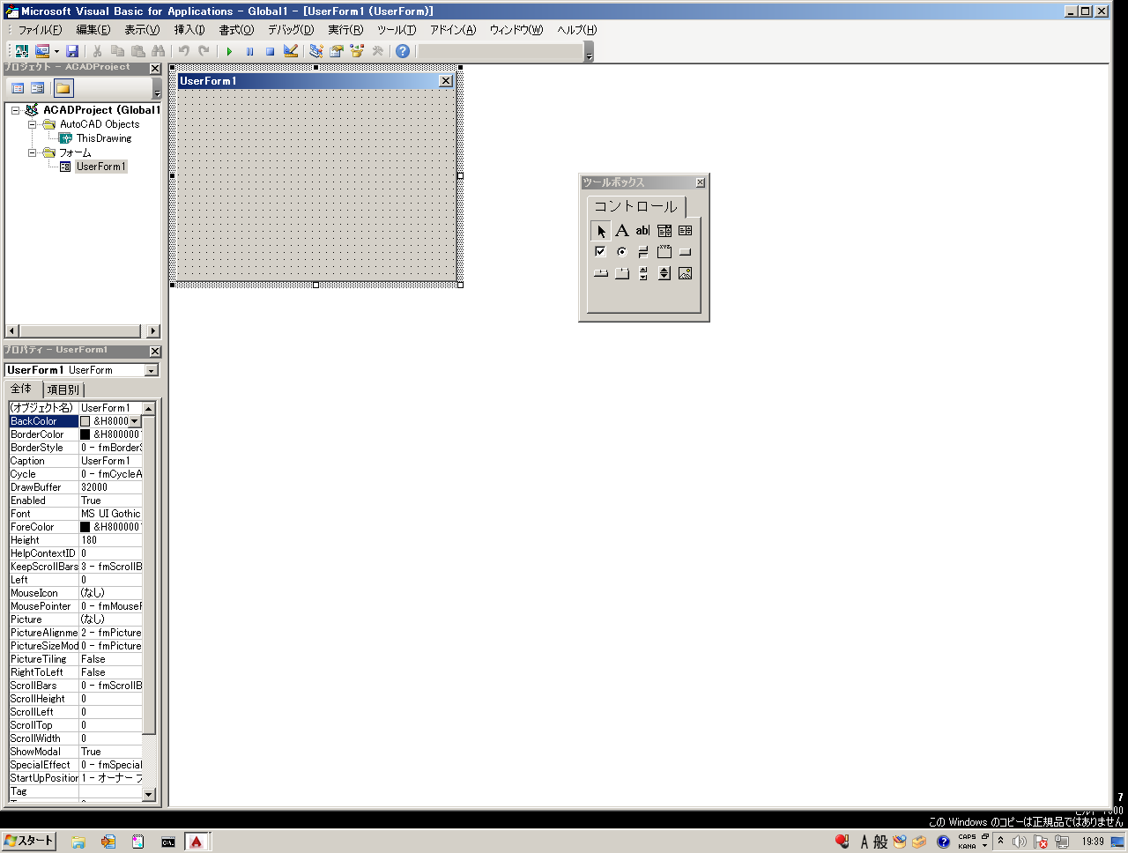
Task: Click the Toolbox hammer-wrench toolbar icon
Action: [x=377, y=51]
